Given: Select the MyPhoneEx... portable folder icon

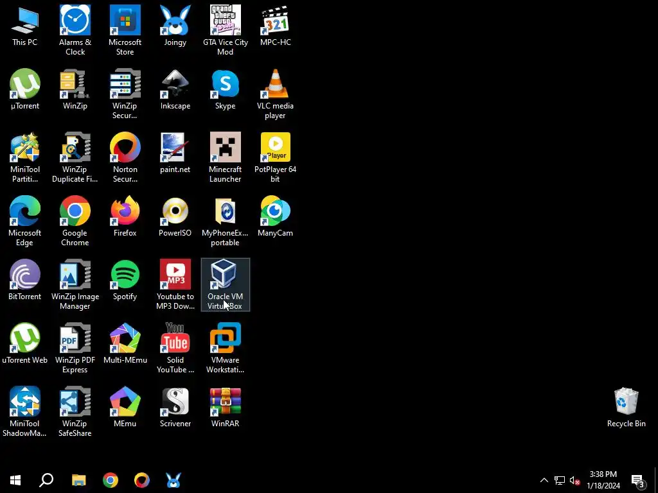Looking at the screenshot, I should 226,221.
